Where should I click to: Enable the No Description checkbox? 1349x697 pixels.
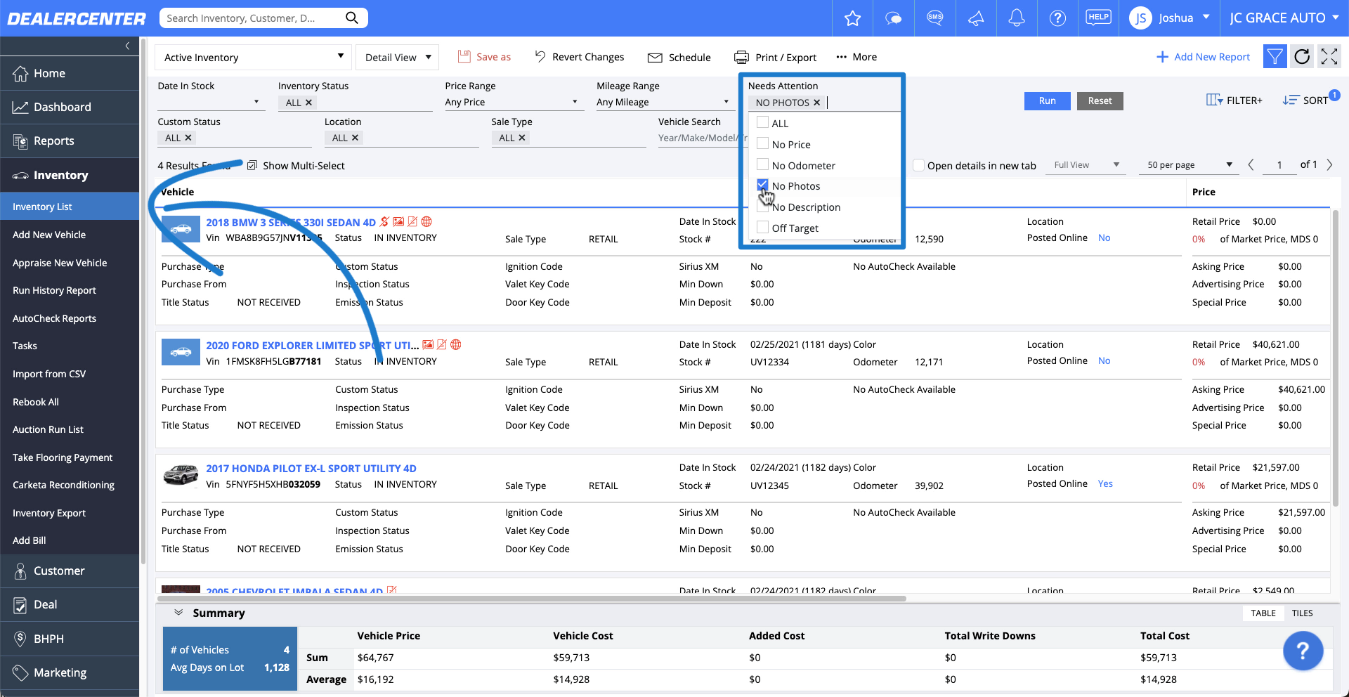(762, 207)
